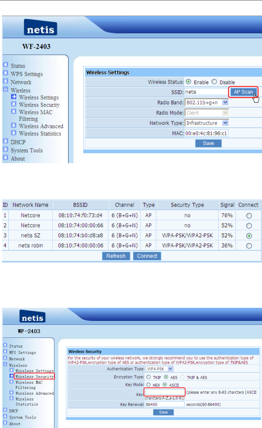
Task: Select the Connect radio for netis robin
Action: coord(249,246)
